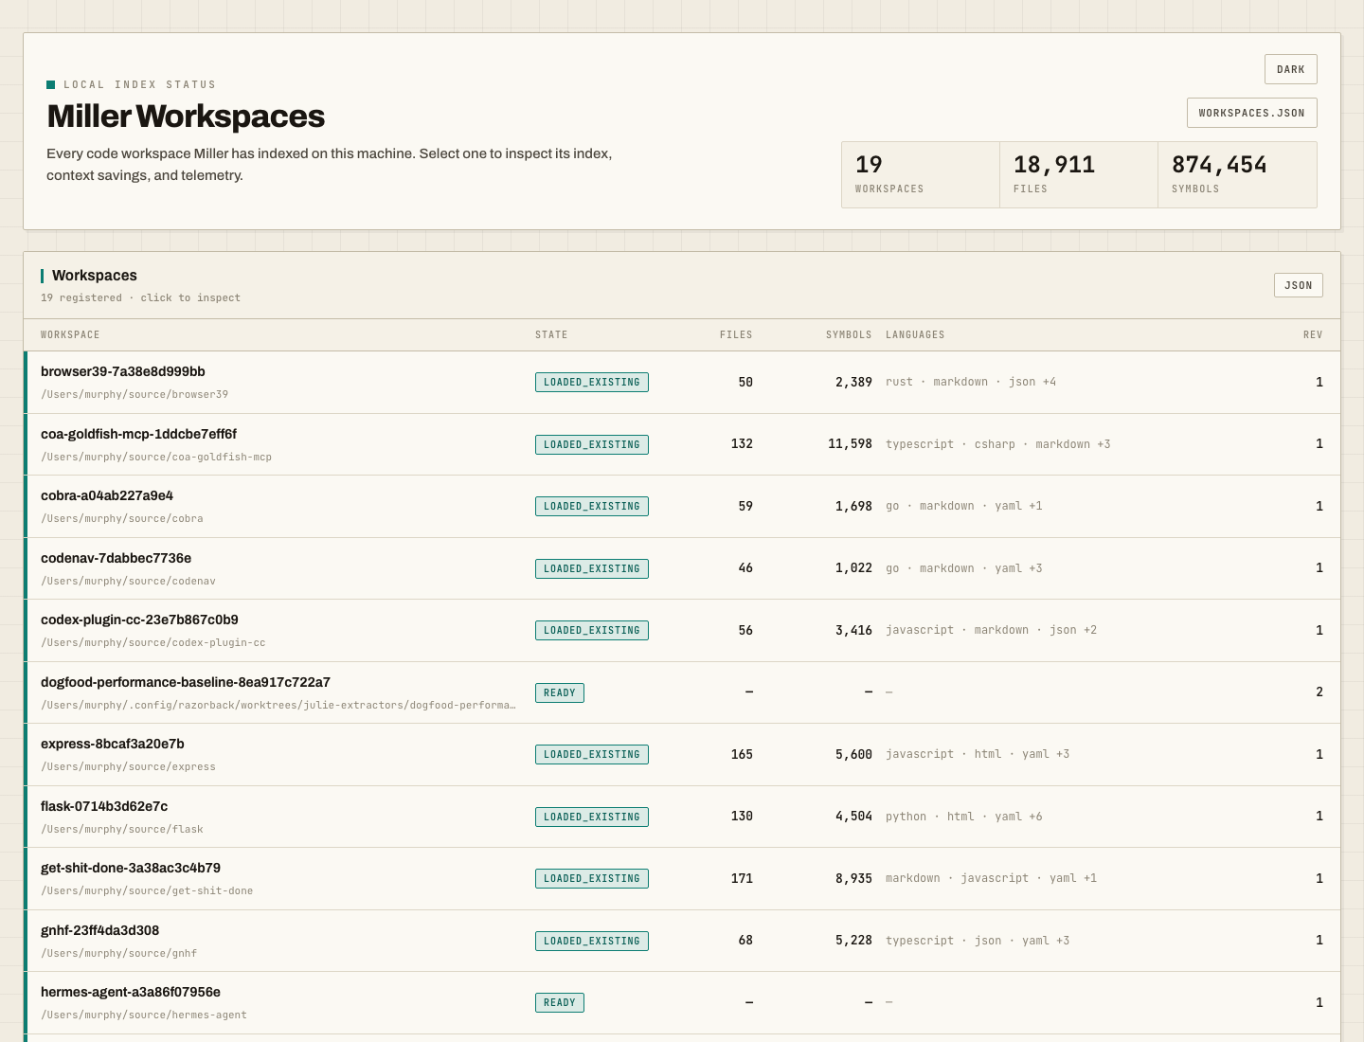Image resolution: width=1364 pixels, height=1042 pixels.
Task: Click the 19 WORKSPACES stat card
Action: pos(921,174)
